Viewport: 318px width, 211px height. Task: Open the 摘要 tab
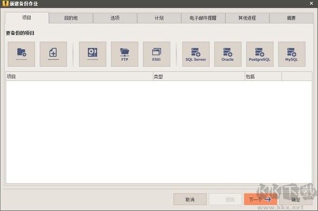point(291,18)
